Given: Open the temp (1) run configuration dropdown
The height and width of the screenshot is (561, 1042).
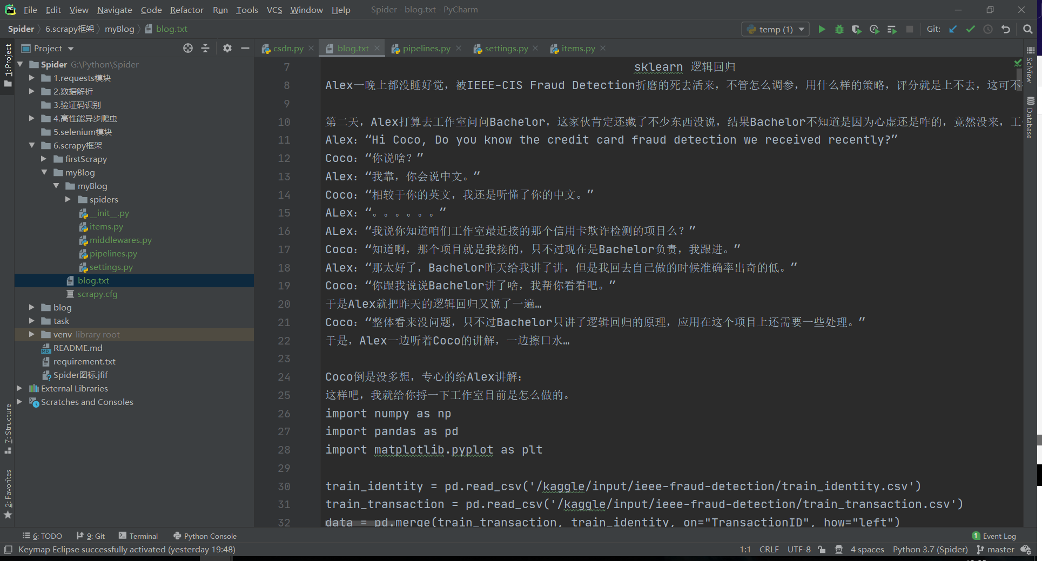Looking at the screenshot, I should pyautogui.click(x=776, y=29).
